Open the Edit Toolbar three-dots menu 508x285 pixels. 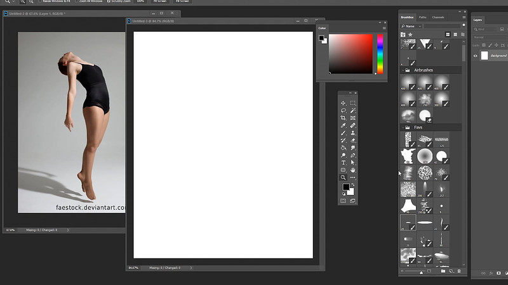point(353,177)
